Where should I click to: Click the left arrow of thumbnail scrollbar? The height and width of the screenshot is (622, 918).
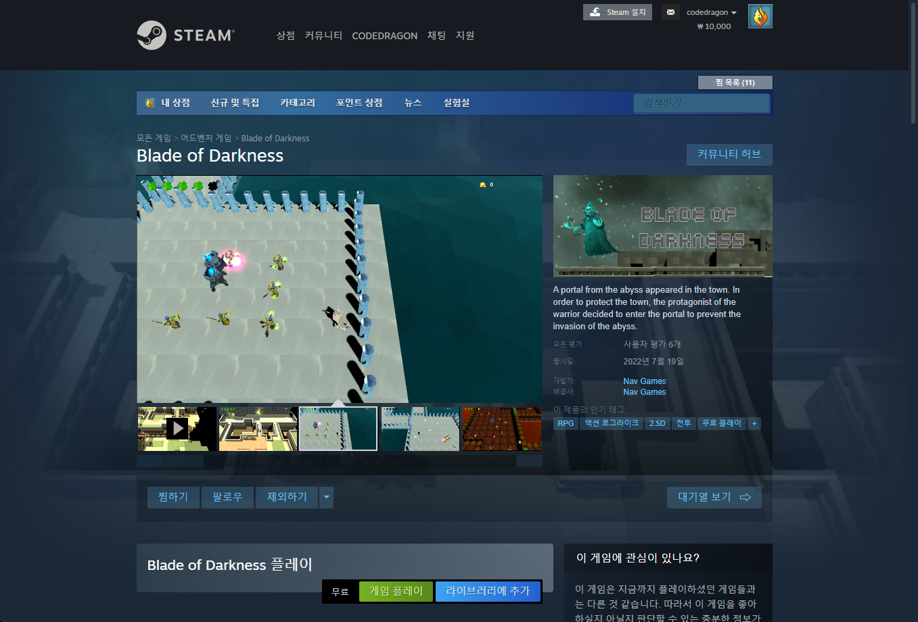coord(150,461)
